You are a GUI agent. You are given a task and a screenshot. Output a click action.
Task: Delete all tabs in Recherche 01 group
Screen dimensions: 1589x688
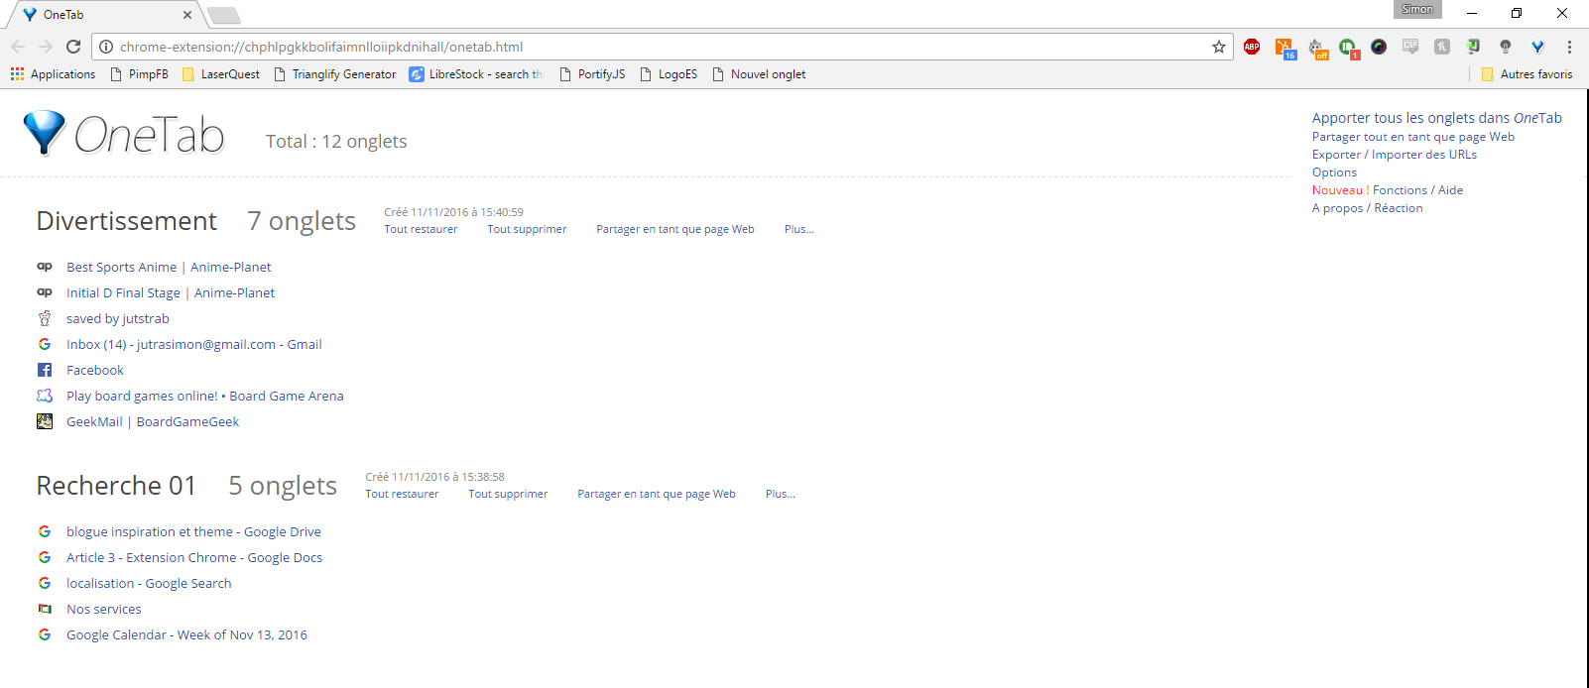pyautogui.click(x=508, y=494)
